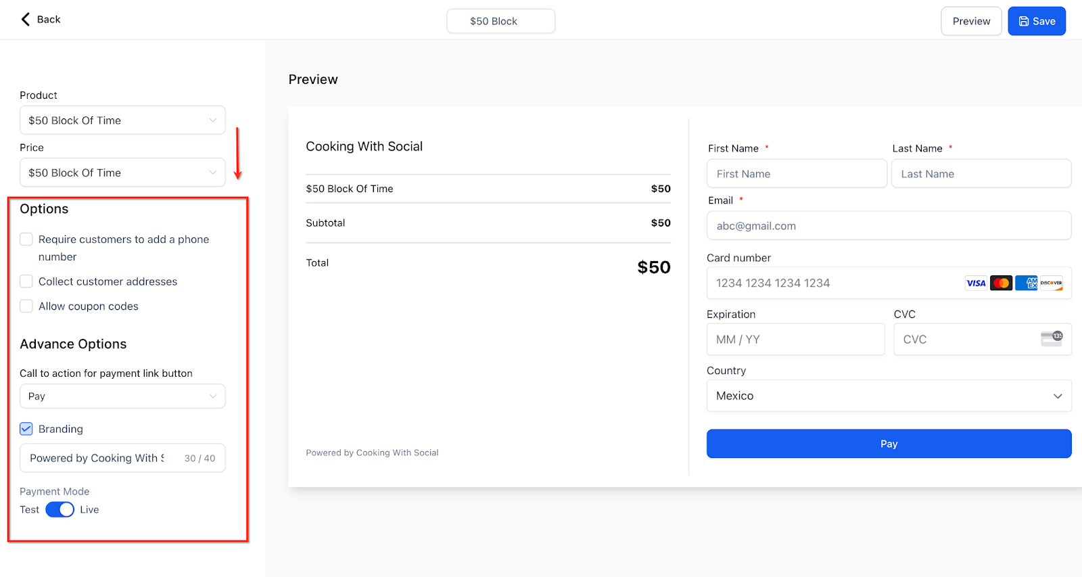This screenshot has width=1082, height=577.
Task: Click the $50 Block title field
Action: 501,21
